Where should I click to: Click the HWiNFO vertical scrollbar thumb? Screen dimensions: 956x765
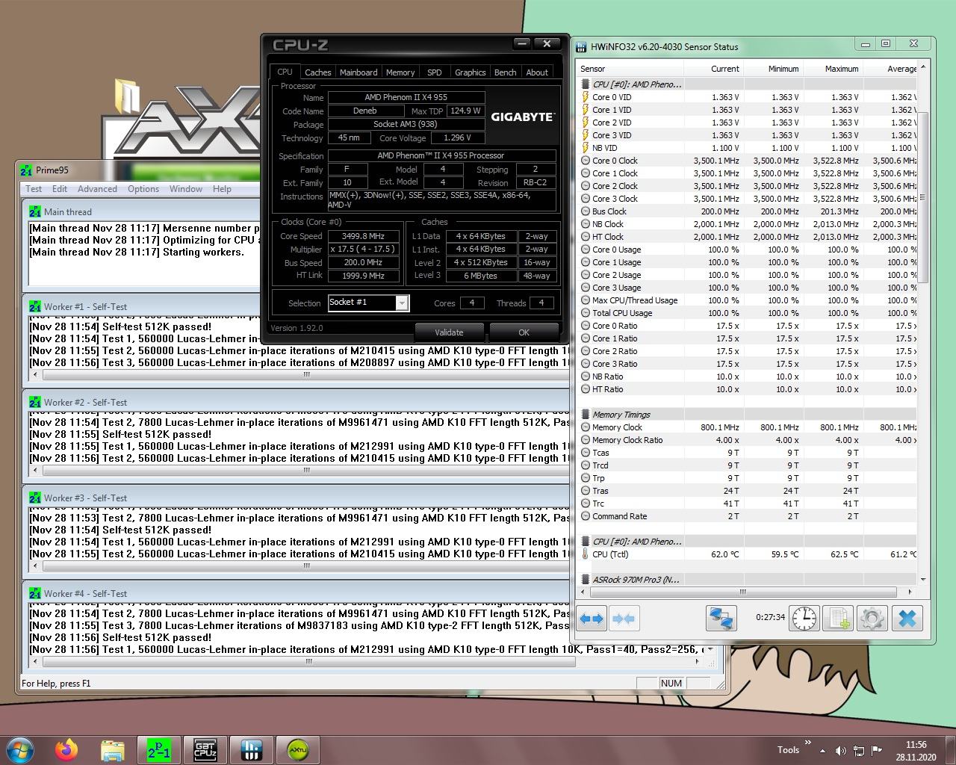click(923, 198)
